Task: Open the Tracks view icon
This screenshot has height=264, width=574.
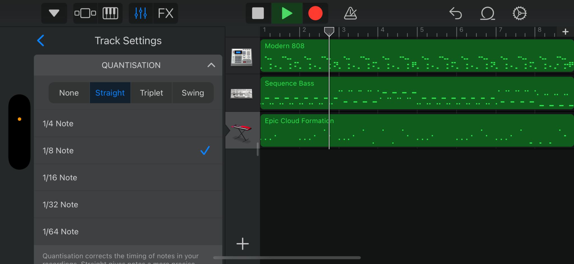Action: pos(85,13)
